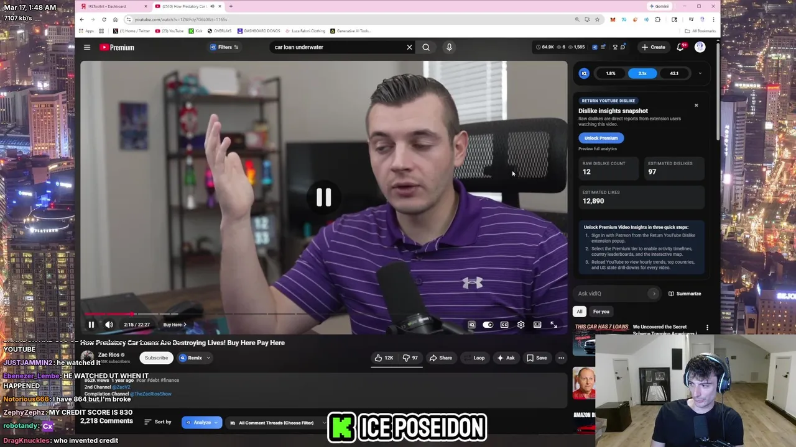Run search with magnifier icon
The width and height of the screenshot is (796, 447).
pyautogui.click(x=426, y=47)
